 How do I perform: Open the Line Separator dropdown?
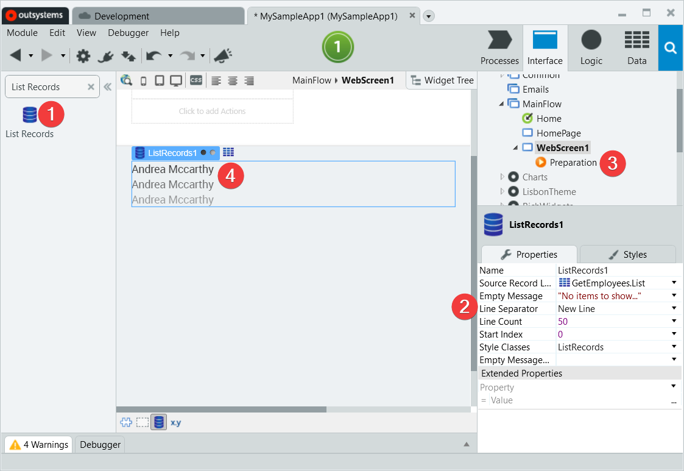(x=673, y=308)
